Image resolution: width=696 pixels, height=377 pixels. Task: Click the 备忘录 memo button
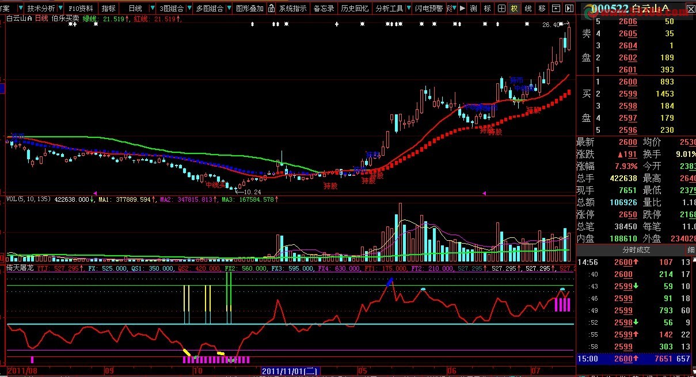pos(324,9)
